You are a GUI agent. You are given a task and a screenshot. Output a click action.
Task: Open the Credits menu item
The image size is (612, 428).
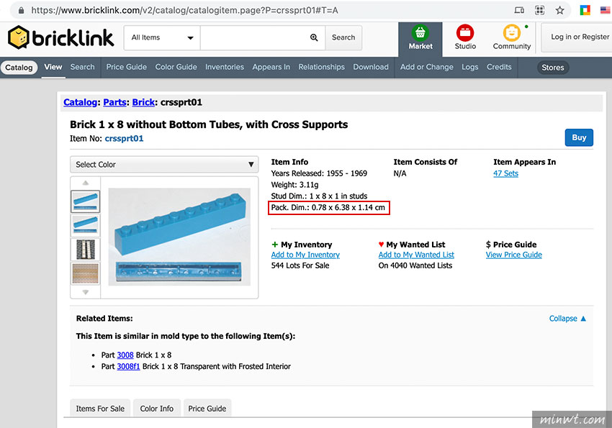pyautogui.click(x=499, y=67)
